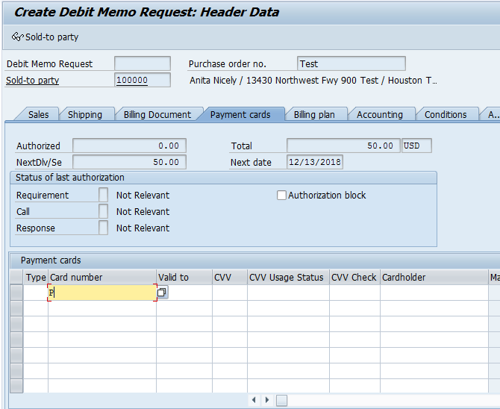Click the Sold-to party number field

coord(143,81)
